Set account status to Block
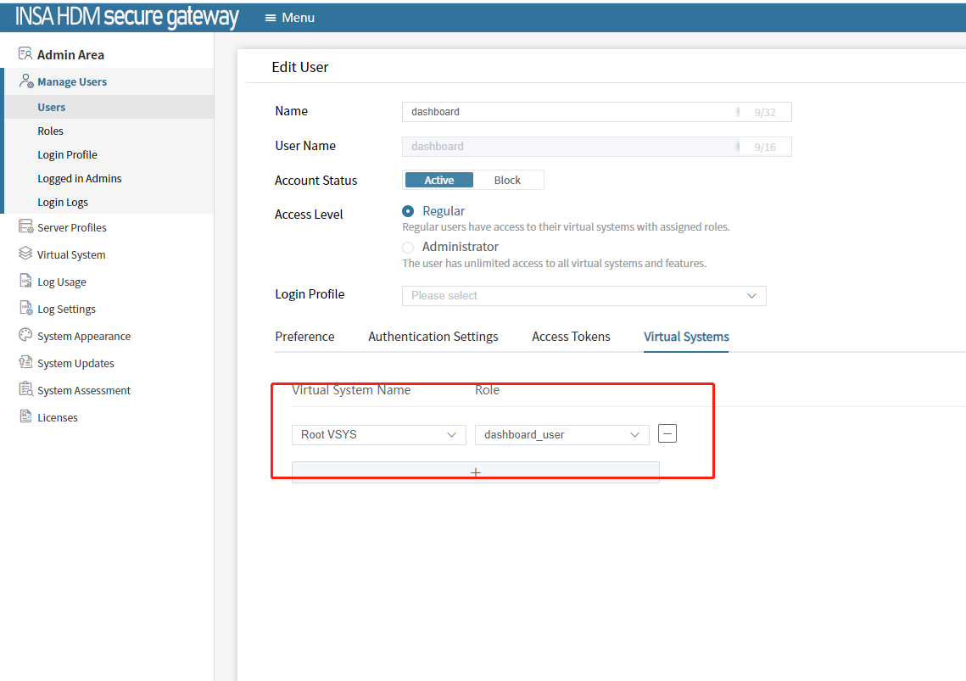The height and width of the screenshot is (681, 966). pos(507,180)
